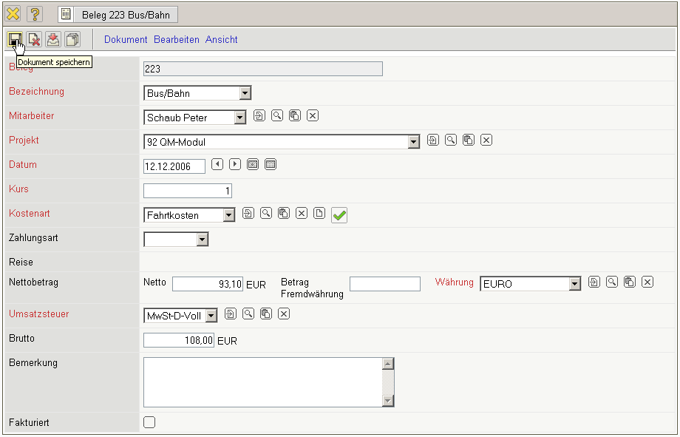This screenshot has width=680, height=437.
Task: Advance Datum to the next day arrow
Action: click(x=235, y=164)
